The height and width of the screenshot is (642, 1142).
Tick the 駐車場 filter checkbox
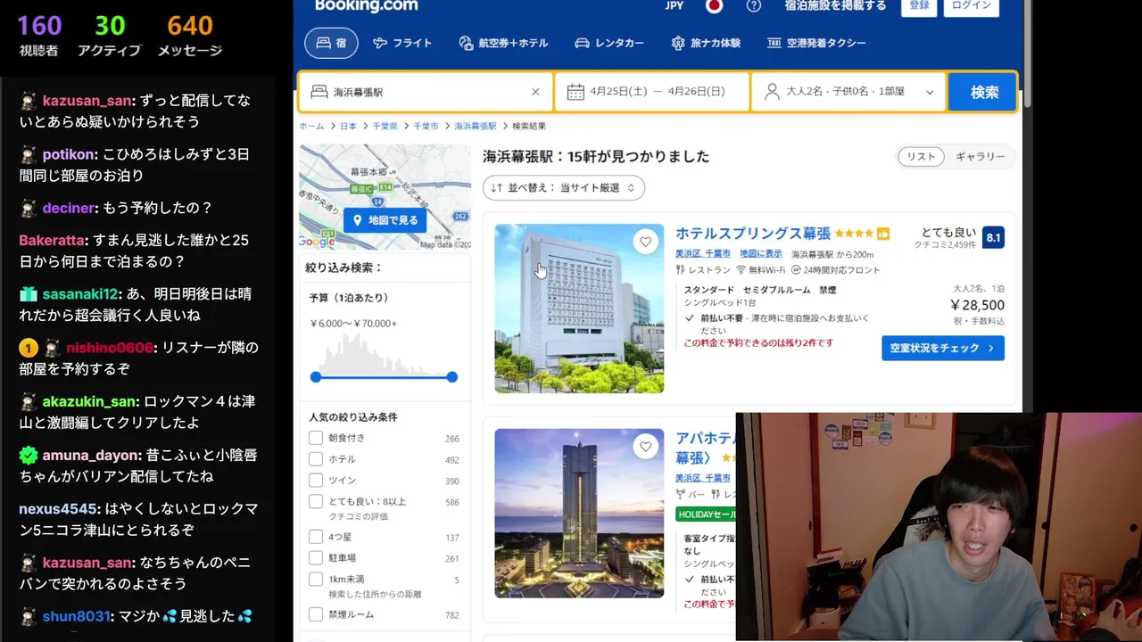coord(316,558)
